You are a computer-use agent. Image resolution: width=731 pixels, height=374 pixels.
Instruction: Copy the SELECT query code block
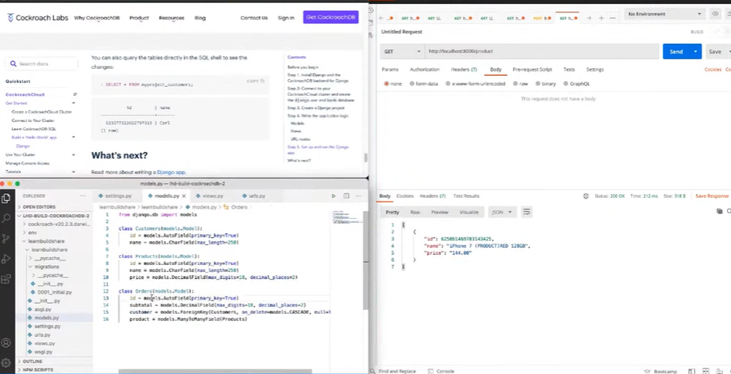(x=255, y=81)
